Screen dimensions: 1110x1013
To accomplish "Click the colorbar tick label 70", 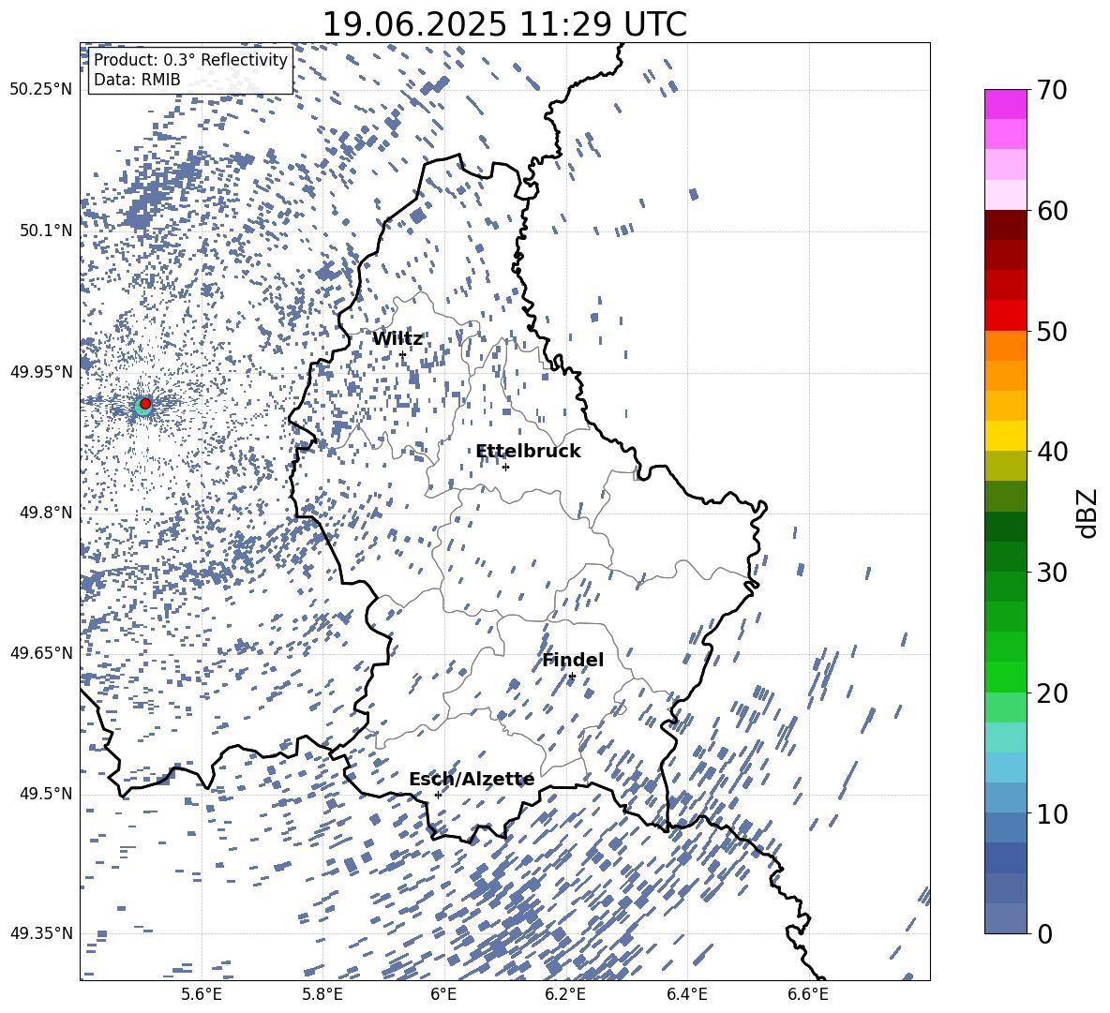I will [x=1052, y=90].
